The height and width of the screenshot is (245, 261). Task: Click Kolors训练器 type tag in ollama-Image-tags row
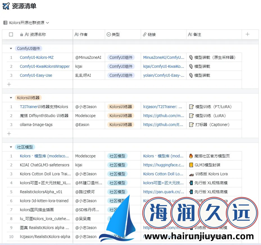[121, 125]
